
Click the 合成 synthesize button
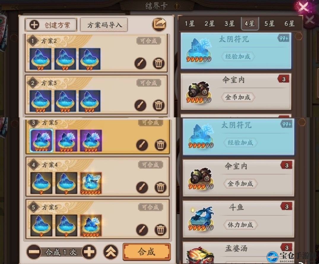click(147, 252)
